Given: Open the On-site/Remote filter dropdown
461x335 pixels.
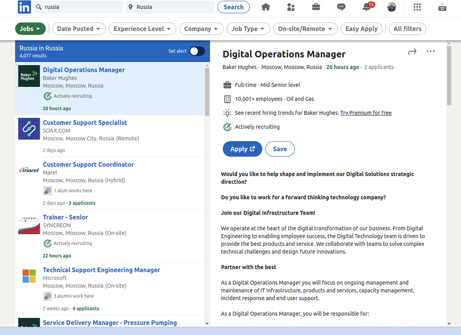Looking at the screenshot, I should tap(305, 29).
